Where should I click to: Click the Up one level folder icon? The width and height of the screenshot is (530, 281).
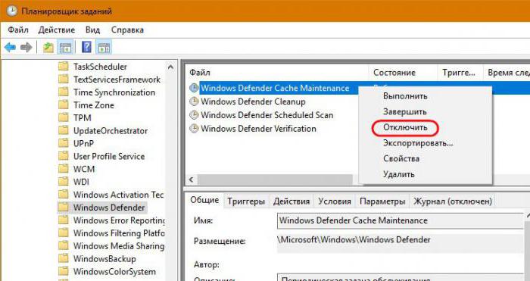coord(48,48)
